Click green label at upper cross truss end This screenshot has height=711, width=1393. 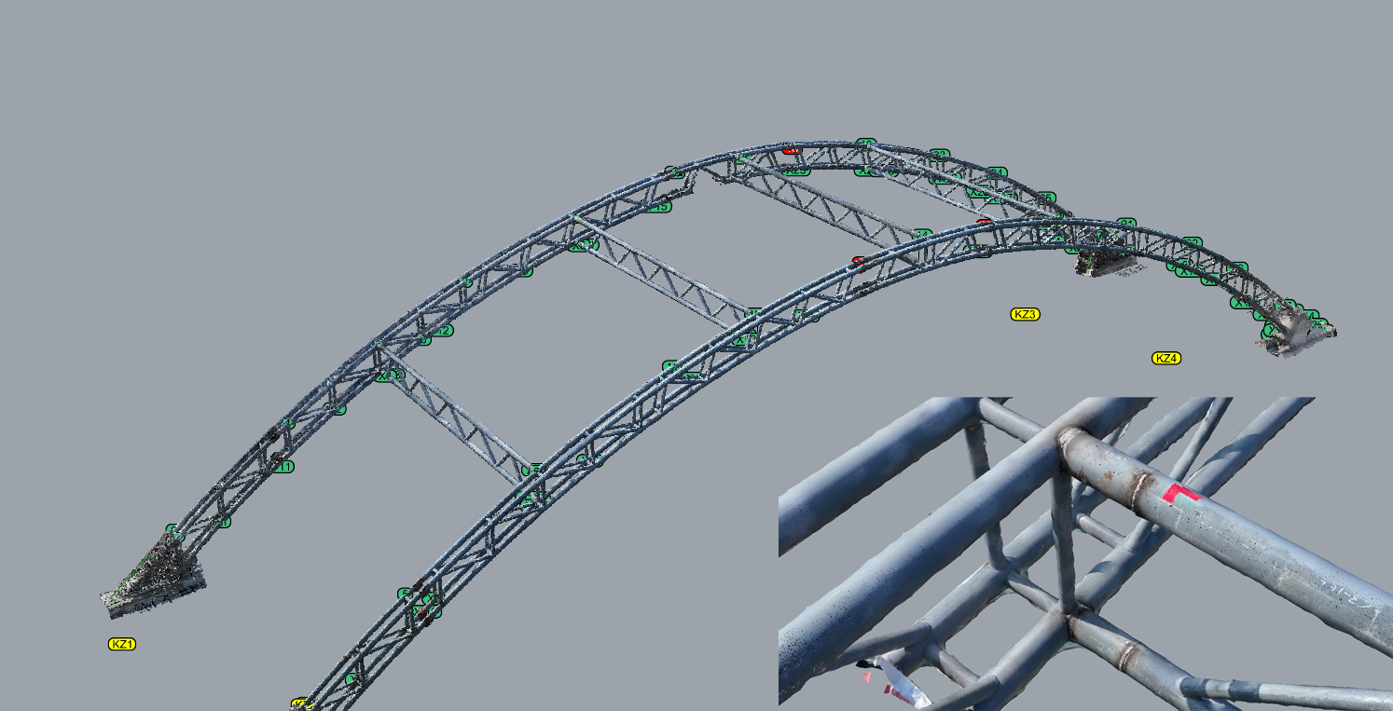922,234
